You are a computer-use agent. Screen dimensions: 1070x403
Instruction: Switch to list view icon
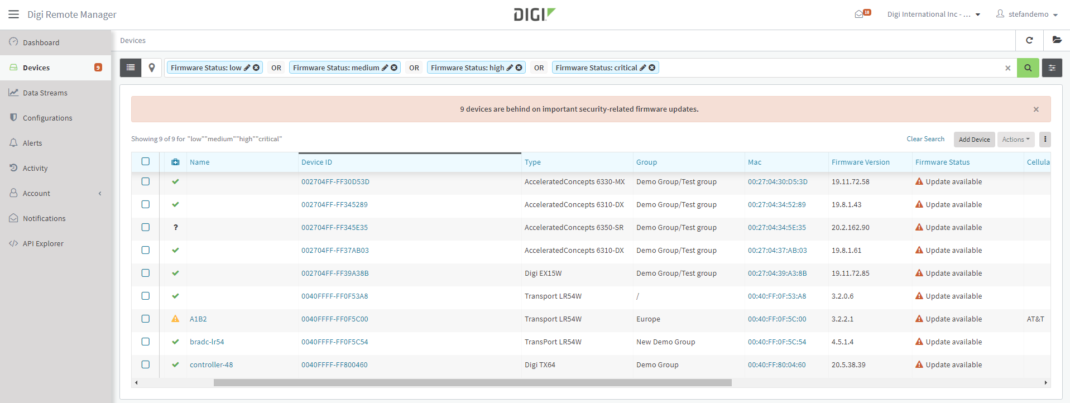click(x=131, y=68)
